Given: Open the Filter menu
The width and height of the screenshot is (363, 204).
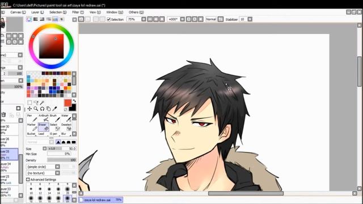Looking at the screenshot, I should [78, 12].
